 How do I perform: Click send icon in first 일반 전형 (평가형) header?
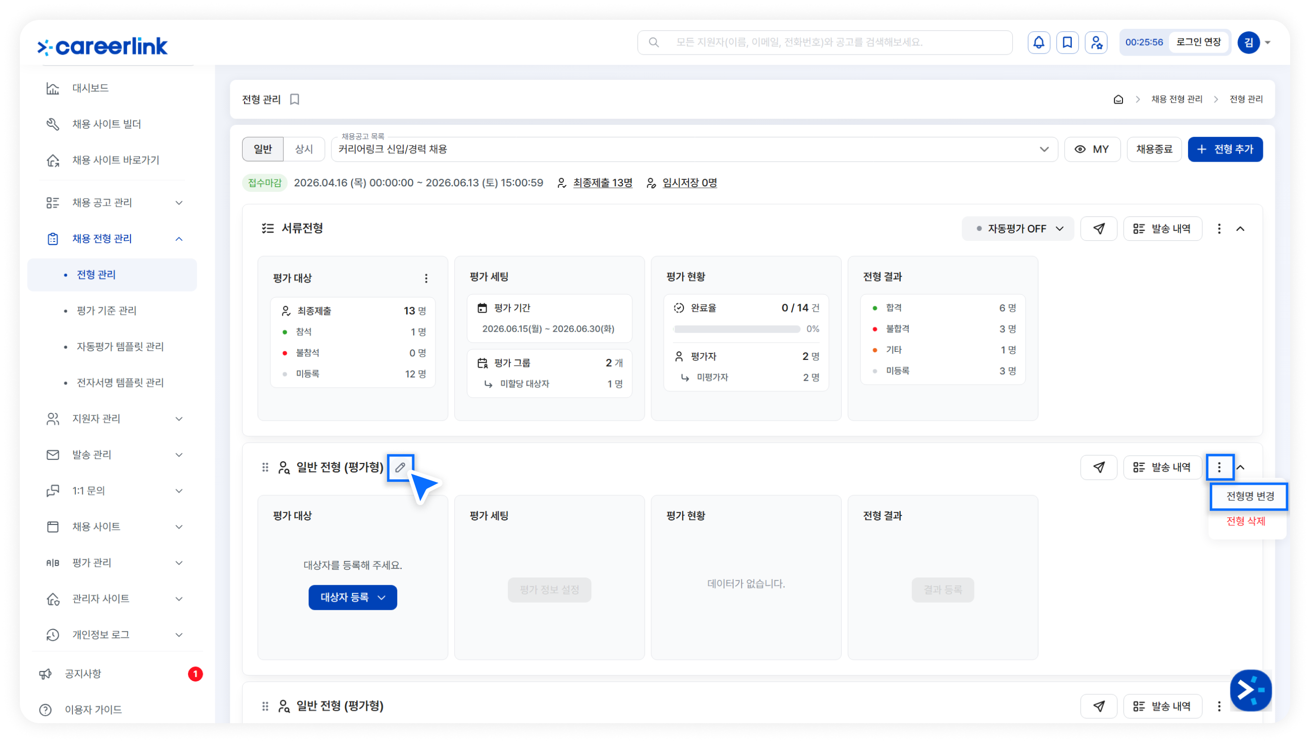pyautogui.click(x=1099, y=467)
